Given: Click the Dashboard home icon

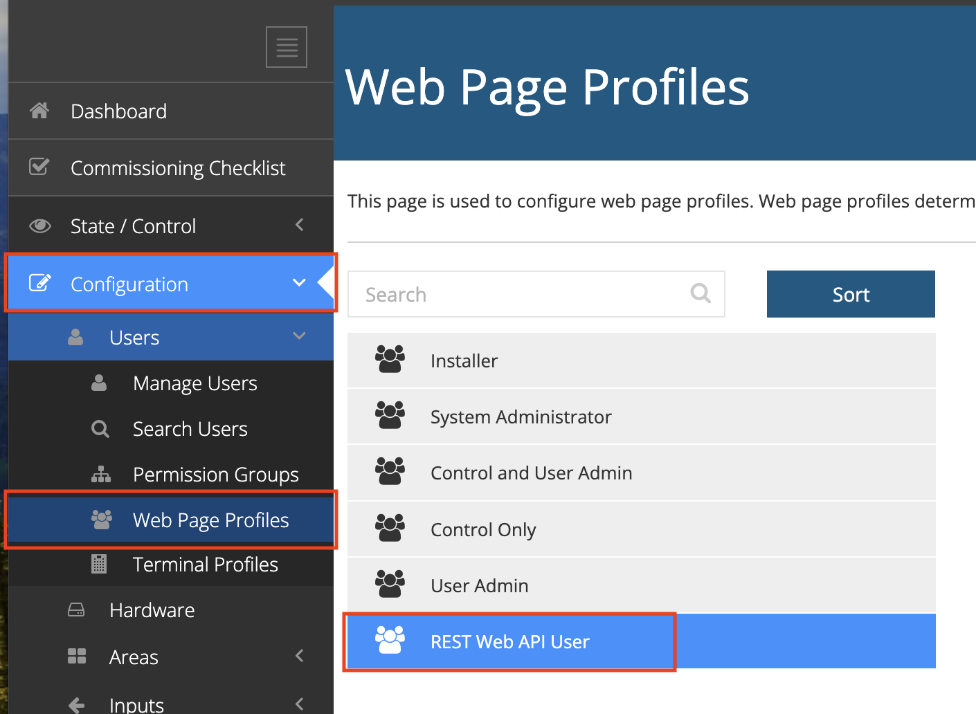Looking at the screenshot, I should point(39,111).
